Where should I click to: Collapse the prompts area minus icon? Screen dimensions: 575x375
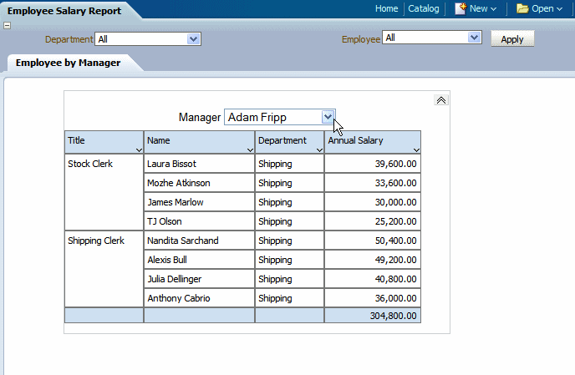(x=8, y=25)
